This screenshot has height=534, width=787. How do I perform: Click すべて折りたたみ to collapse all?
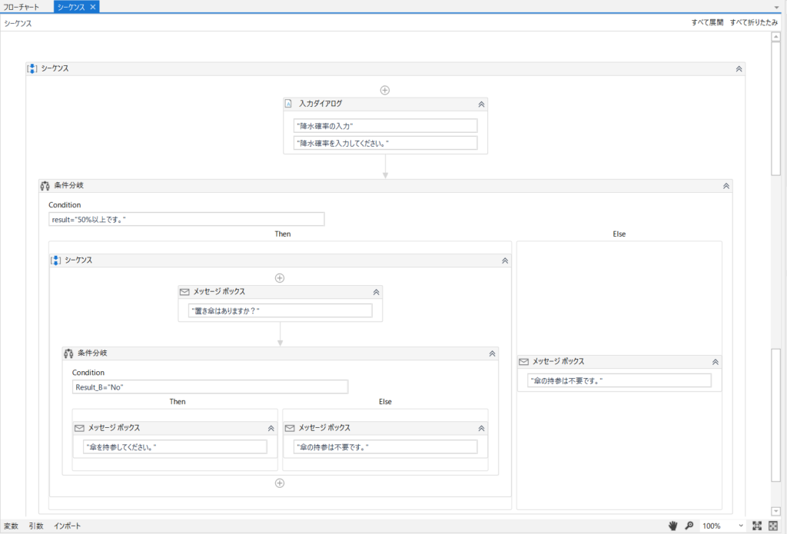click(x=754, y=23)
